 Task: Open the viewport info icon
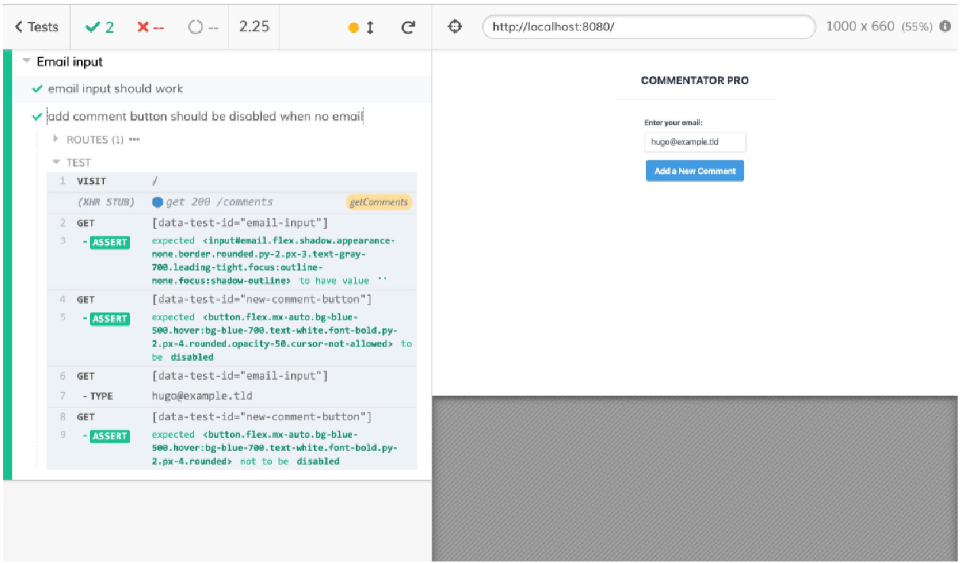(x=945, y=27)
